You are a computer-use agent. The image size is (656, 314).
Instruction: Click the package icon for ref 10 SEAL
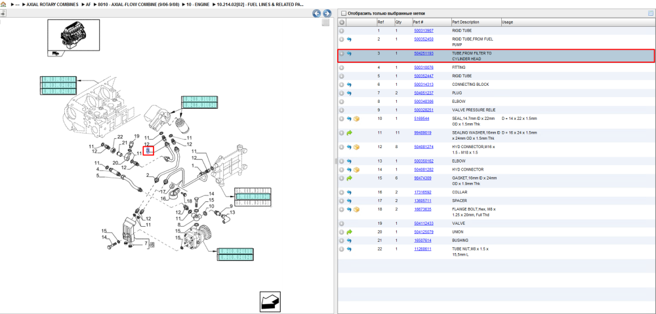tap(356, 119)
